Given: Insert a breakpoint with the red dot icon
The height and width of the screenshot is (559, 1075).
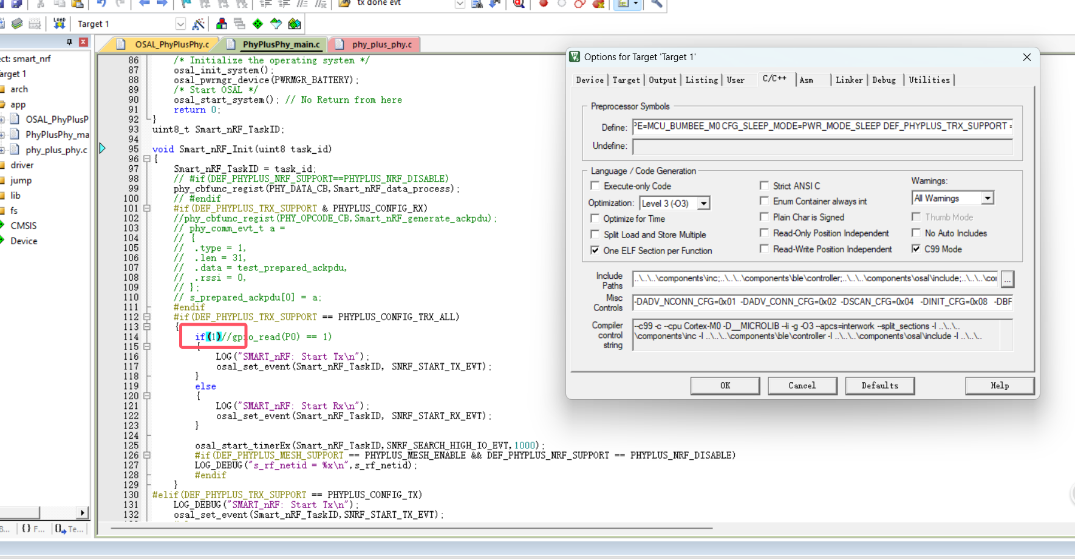Looking at the screenshot, I should [x=544, y=4].
